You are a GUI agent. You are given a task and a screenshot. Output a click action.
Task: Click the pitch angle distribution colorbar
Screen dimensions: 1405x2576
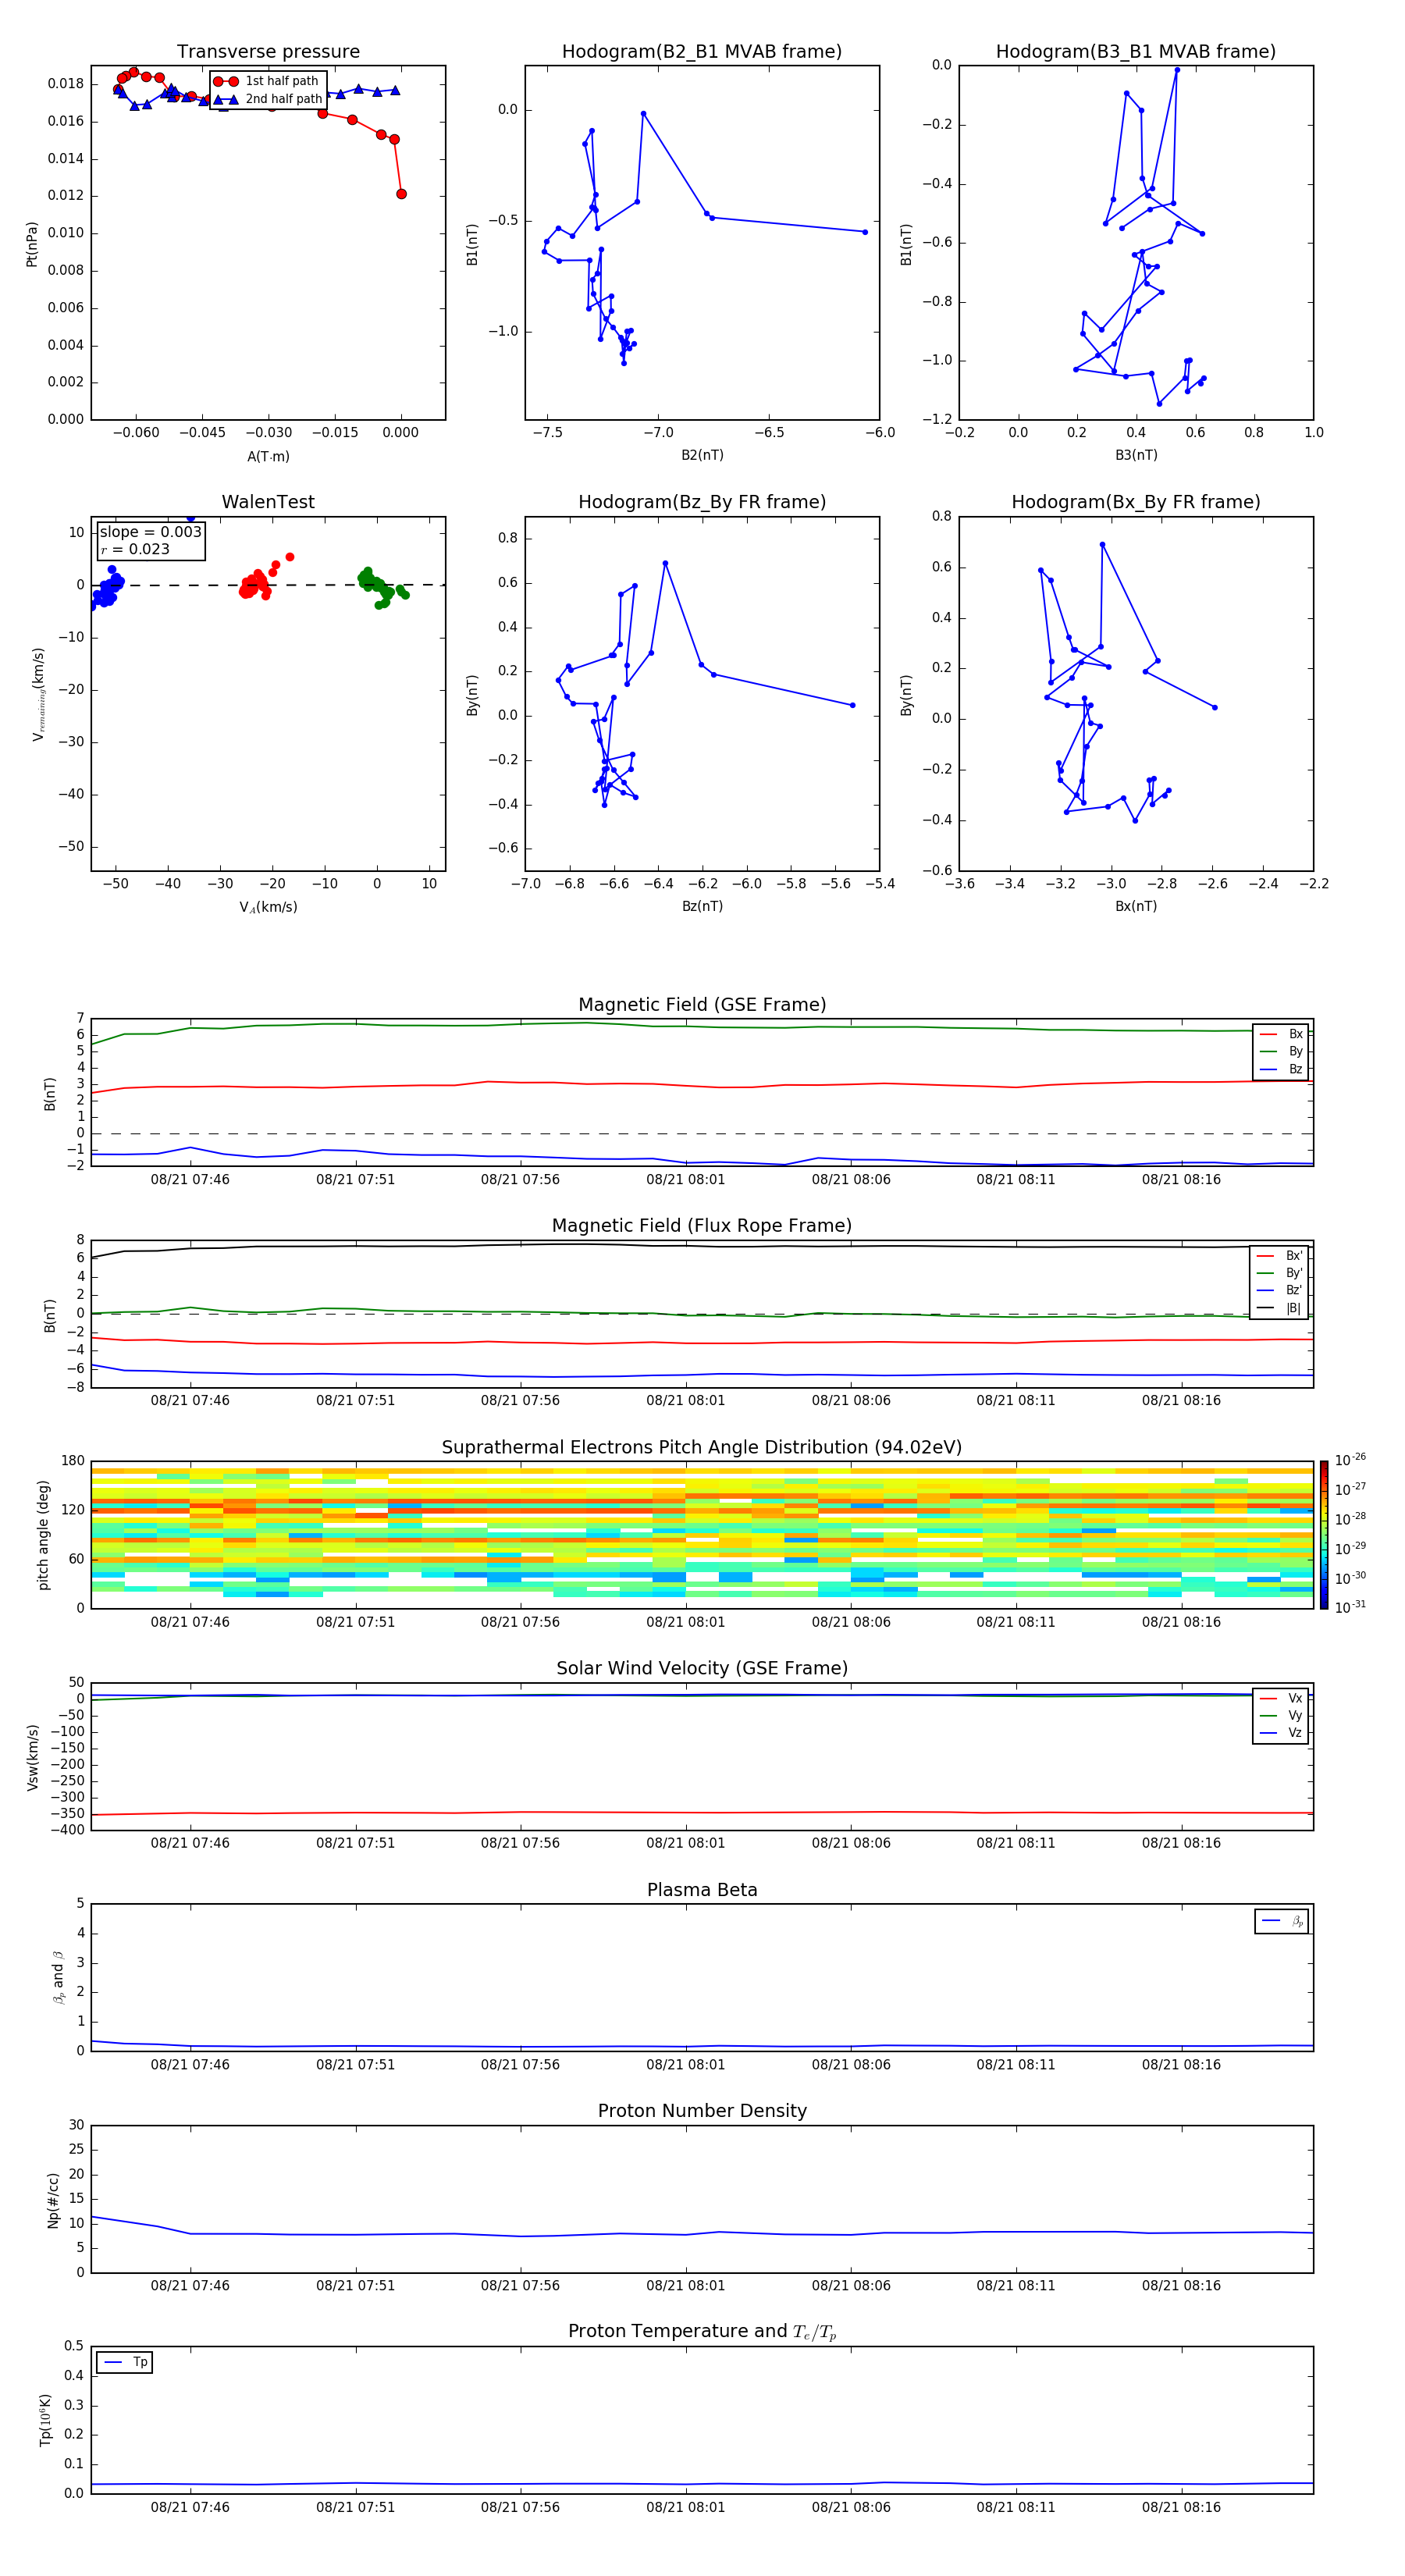point(1323,1535)
